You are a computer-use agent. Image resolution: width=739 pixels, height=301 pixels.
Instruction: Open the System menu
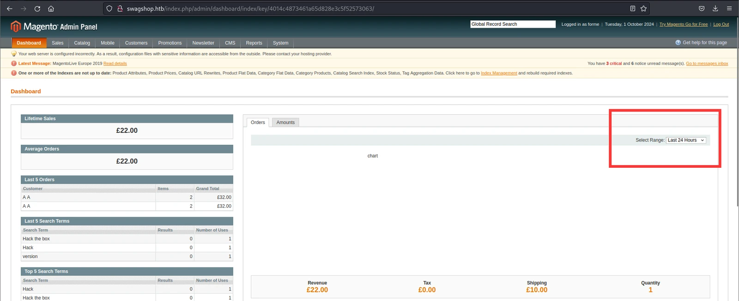[x=280, y=43]
